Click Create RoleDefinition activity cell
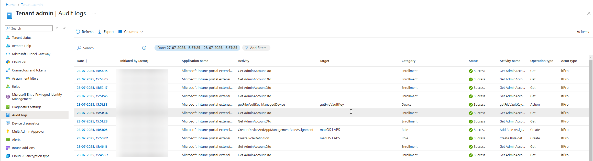Screen dimensions: 593x161 coord(254,138)
